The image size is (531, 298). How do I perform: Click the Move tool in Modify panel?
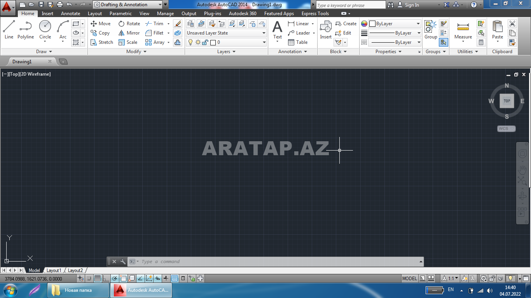coord(101,24)
